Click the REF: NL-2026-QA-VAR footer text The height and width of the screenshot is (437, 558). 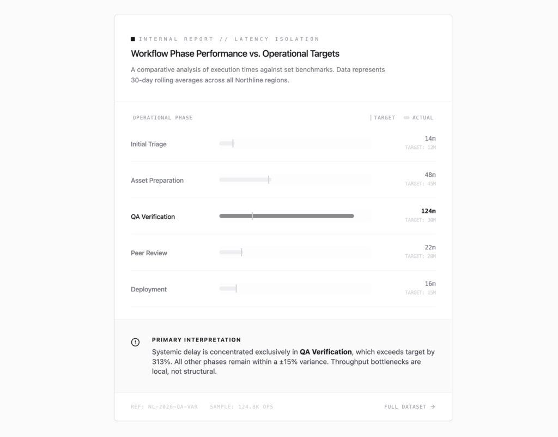point(164,407)
